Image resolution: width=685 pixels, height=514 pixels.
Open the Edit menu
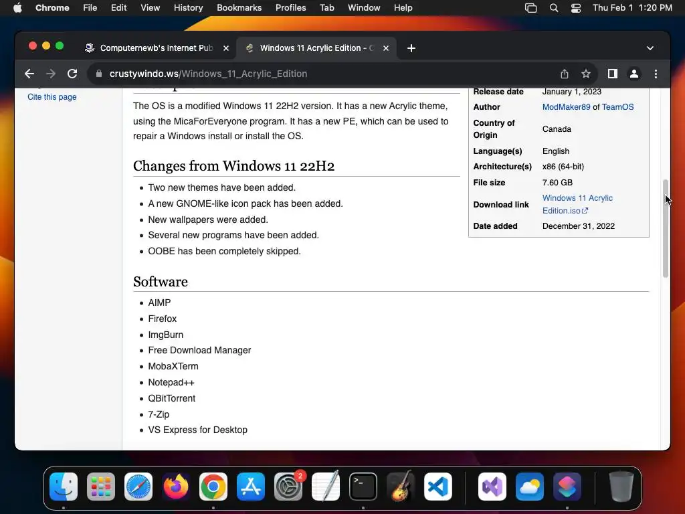click(118, 8)
